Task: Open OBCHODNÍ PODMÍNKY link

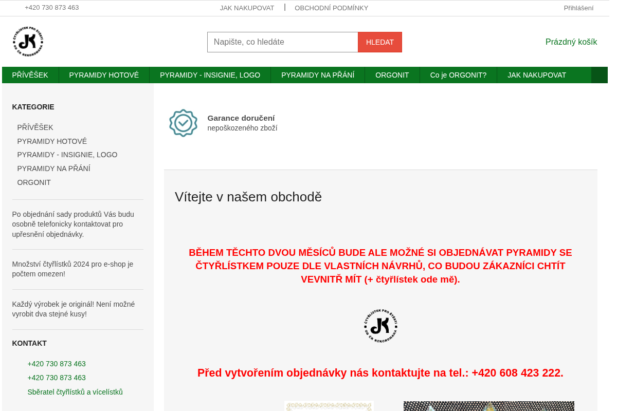Action: (332, 8)
